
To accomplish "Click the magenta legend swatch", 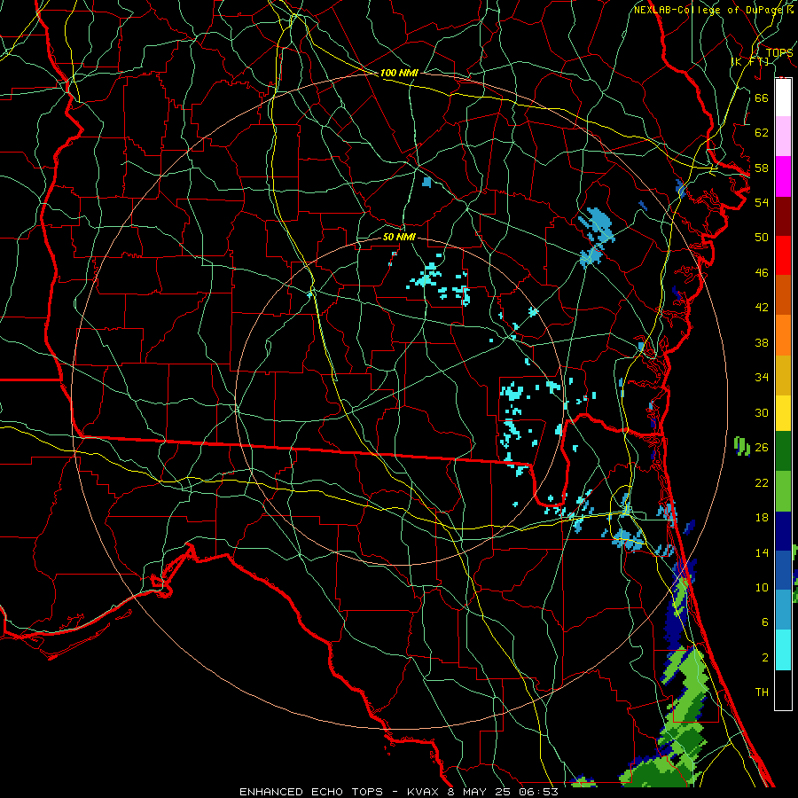I will click(783, 176).
